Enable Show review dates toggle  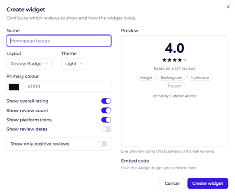[106, 129]
